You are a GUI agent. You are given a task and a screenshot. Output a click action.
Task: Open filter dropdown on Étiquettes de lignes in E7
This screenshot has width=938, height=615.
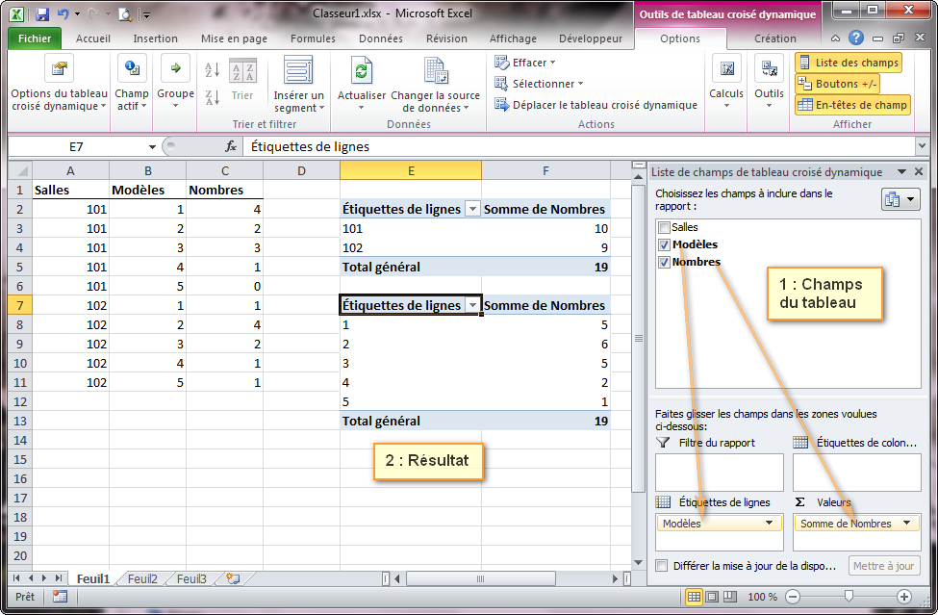coord(472,305)
